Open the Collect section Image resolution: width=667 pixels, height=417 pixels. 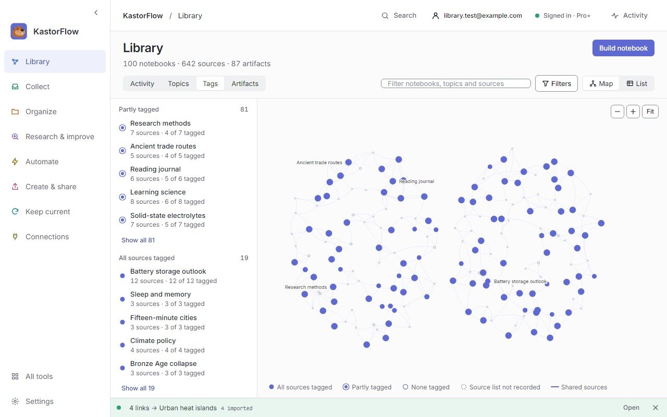[x=55, y=87]
